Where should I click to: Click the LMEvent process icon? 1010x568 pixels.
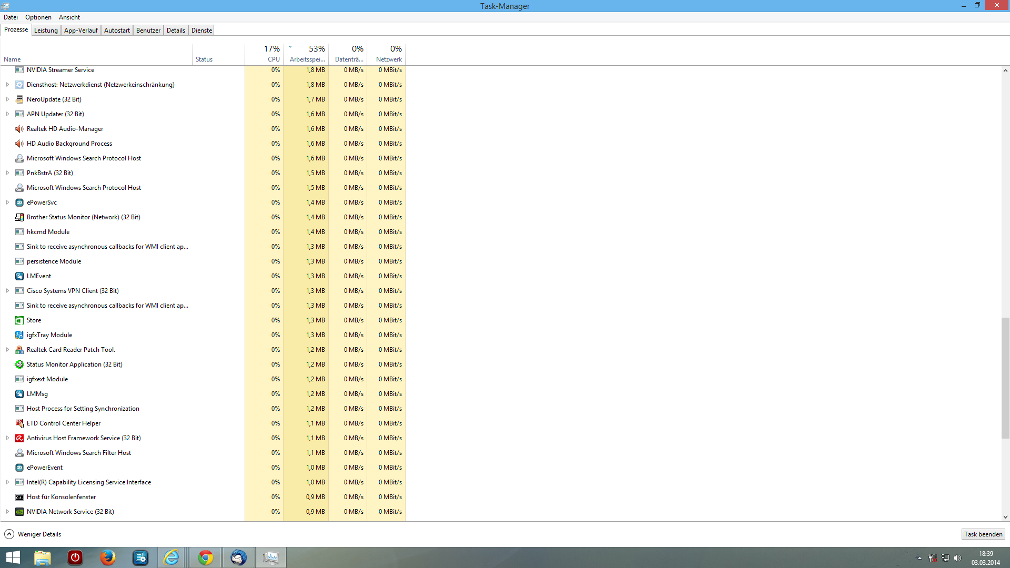[x=19, y=276]
